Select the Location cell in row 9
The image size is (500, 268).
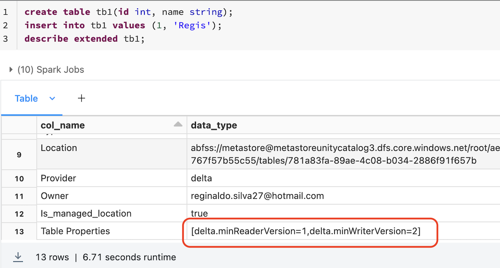pyautogui.click(x=112, y=154)
